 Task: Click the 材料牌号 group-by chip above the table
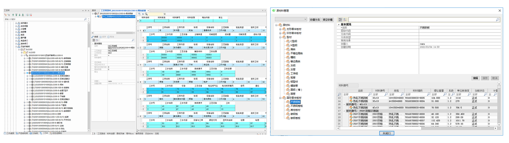coord(348,85)
